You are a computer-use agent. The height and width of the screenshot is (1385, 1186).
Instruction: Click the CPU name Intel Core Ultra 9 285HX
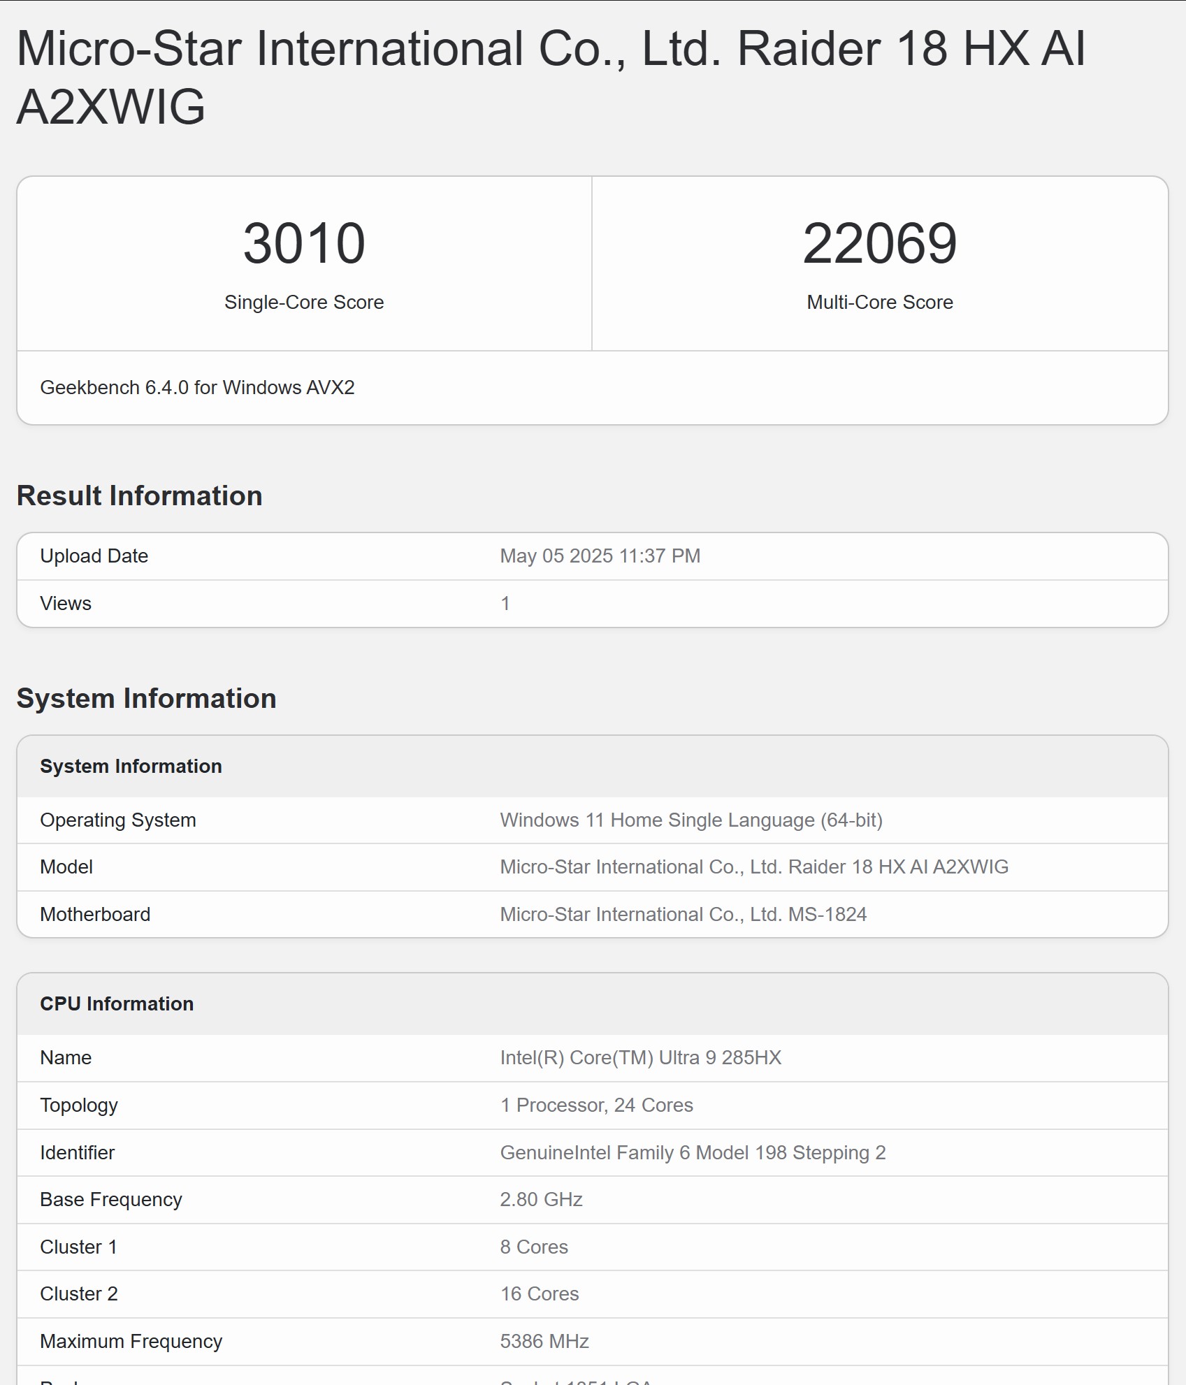pyautogui.click(x=640, y=1057)
